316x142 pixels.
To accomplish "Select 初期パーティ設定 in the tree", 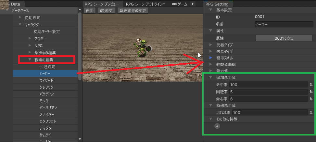I will tap(46, 32).
